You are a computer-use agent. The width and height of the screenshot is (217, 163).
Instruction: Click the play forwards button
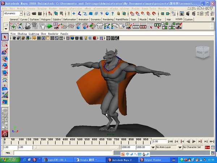(x=194, y=141)
